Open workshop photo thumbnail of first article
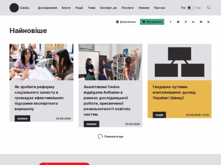 41,62
